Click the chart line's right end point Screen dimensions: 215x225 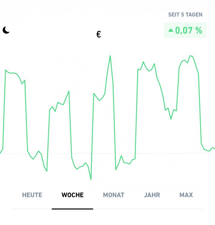214,148
